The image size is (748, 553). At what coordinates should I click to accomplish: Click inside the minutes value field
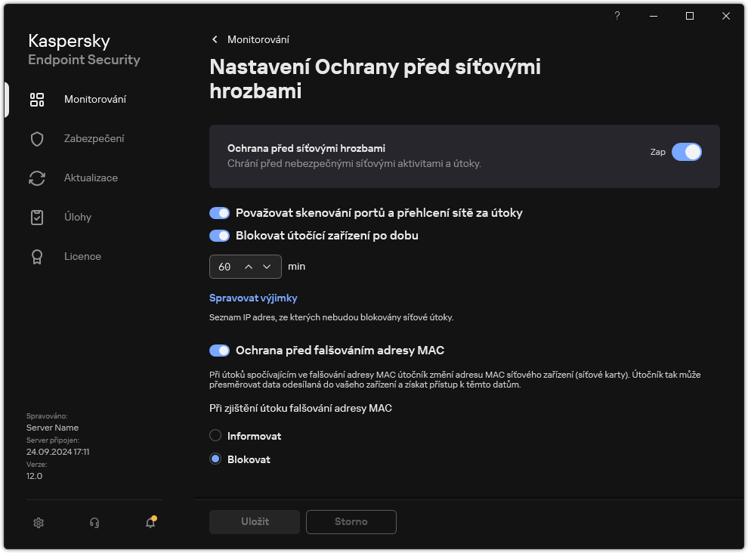225,266
